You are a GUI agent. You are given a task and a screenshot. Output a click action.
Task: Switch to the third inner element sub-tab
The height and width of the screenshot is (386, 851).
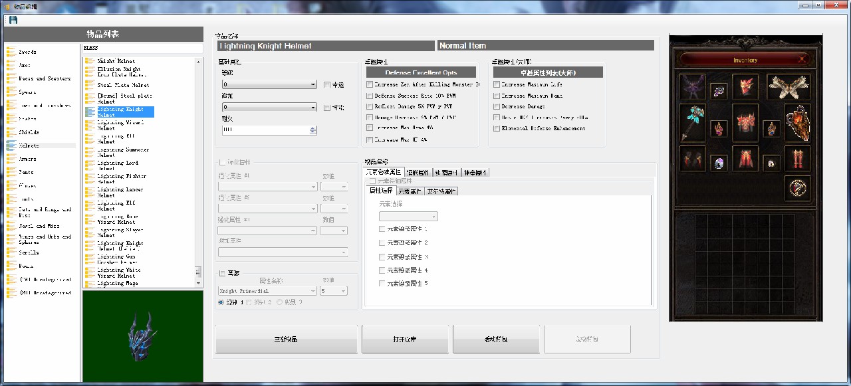(441, 191)
